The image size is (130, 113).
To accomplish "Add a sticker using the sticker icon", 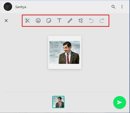I will point(49,21).
